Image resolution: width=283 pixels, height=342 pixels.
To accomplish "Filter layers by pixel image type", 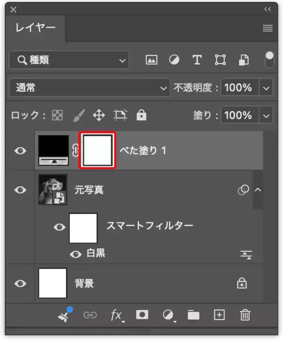I will coord(151,60).
